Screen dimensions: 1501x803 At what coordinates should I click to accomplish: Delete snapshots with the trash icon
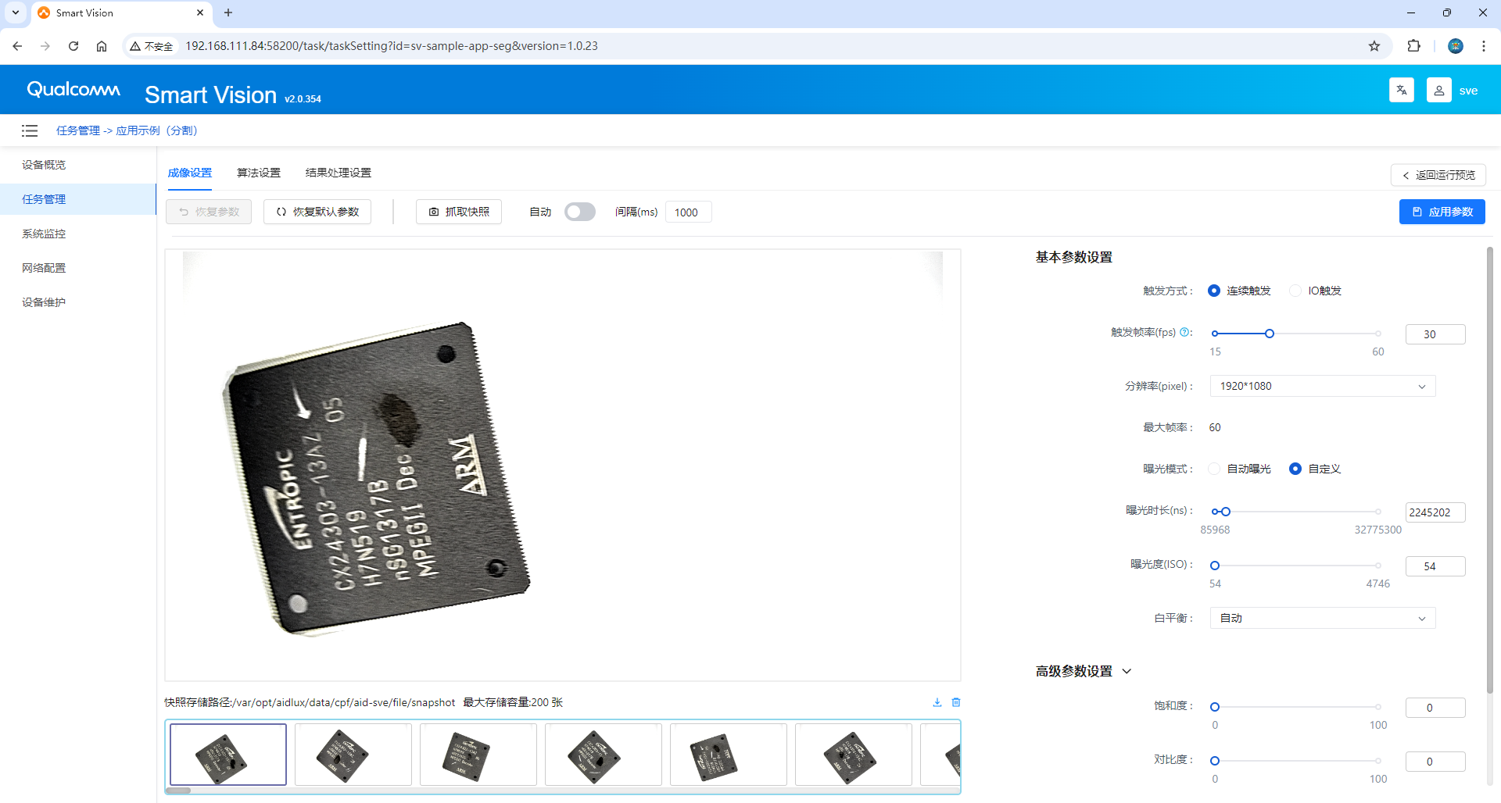(956, 702)
